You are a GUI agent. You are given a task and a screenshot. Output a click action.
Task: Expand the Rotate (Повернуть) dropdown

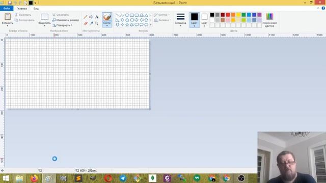(x=72, y=25)
